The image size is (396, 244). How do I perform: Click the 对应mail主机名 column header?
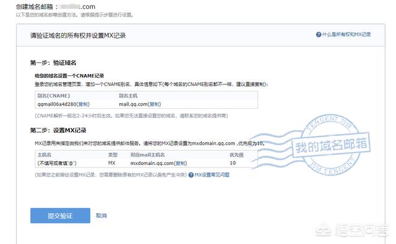[147, 155]
